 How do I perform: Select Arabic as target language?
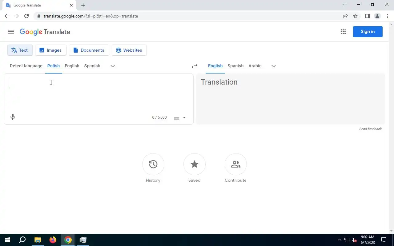(x=255, y=66)
